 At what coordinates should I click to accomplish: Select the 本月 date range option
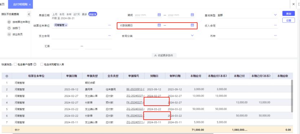[x=62, y=14]
